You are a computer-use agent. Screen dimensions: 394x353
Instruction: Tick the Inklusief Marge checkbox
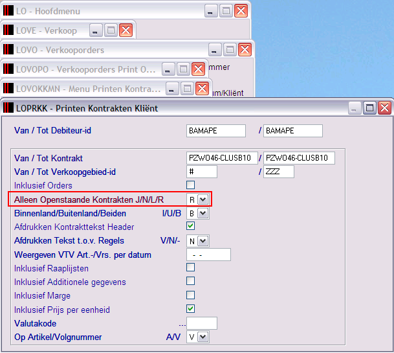point(190,295)
